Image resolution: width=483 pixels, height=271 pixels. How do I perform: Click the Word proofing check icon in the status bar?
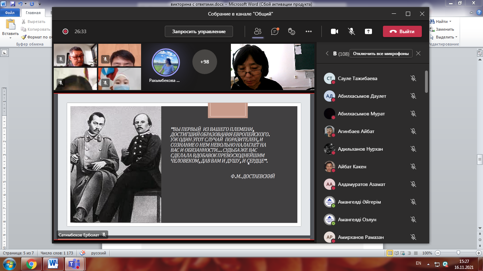tap(82, 253)
